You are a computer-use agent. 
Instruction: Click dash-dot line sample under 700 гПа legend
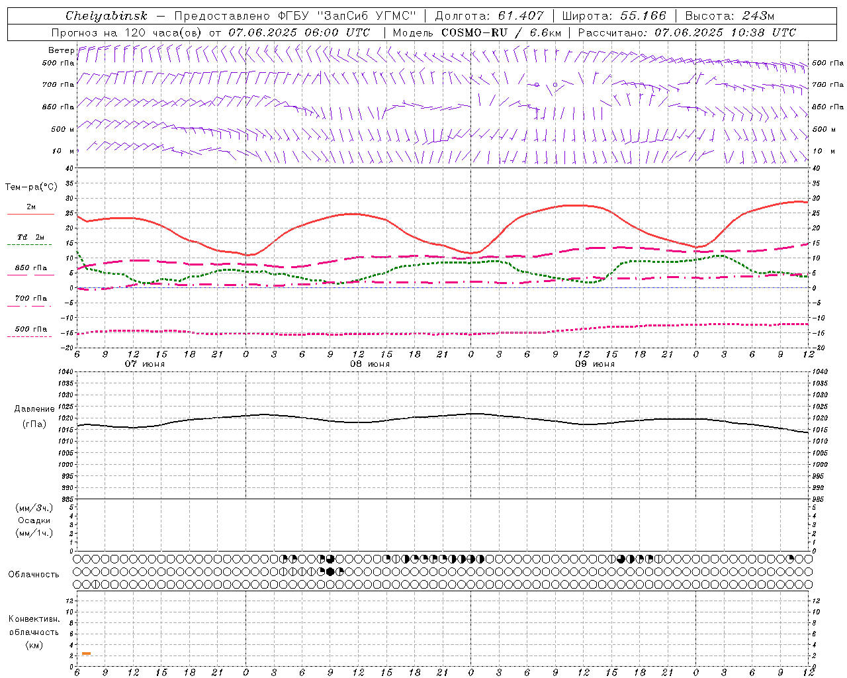(x=30, y=306)
